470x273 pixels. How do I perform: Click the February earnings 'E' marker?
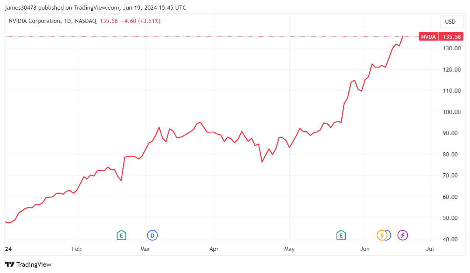[x=121, y=235]
